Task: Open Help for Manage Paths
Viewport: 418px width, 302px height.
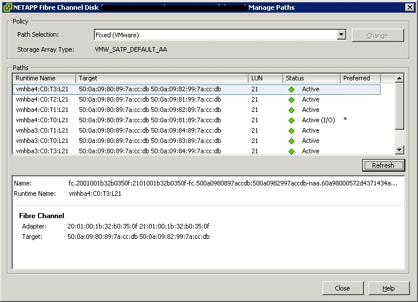Action: tap(389, 288)
